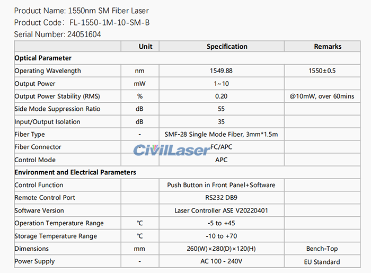Viewport: 371px width, 273px height.
Task: Select the Power Supply row label
Action: point(34,261)
